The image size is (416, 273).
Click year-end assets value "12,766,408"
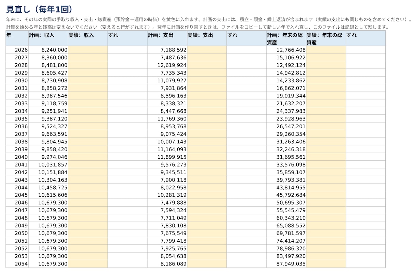(286, 50)
